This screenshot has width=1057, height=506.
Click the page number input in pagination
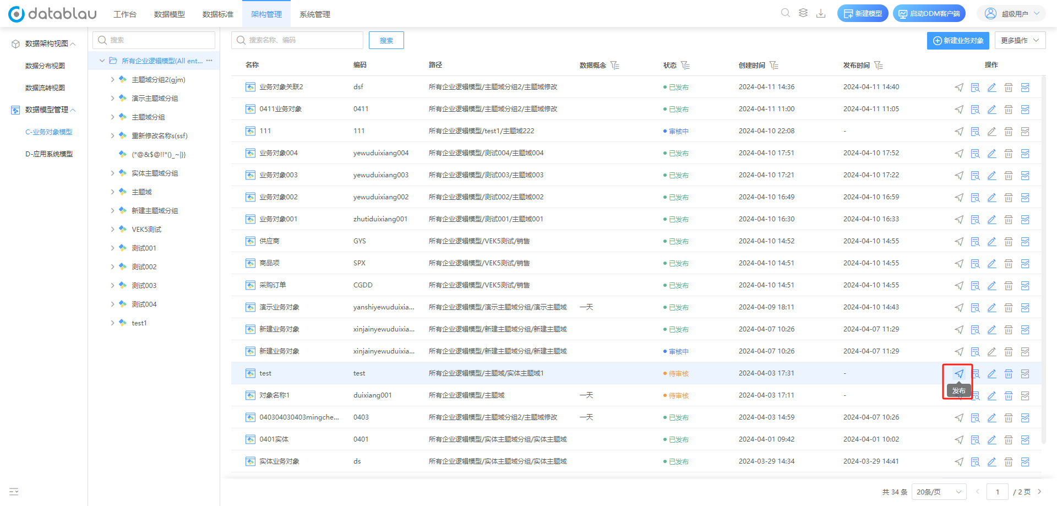pos(998,492)
